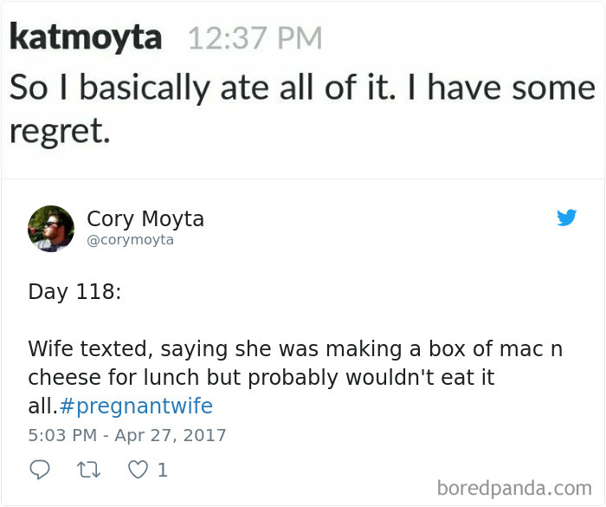The height and width of the screenshot is (507, 606).
Task: Click the katmoyta username
Action: [x=86, y=37]
